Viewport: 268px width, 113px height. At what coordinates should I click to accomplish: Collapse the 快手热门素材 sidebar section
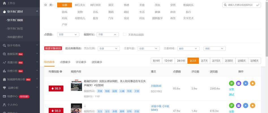[x=37, y=11]
